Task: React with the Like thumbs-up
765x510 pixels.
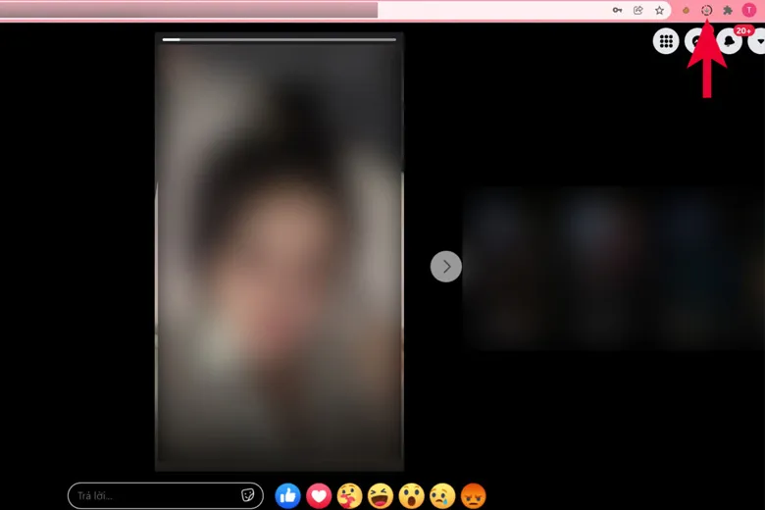Action: [x=287, y=496]
